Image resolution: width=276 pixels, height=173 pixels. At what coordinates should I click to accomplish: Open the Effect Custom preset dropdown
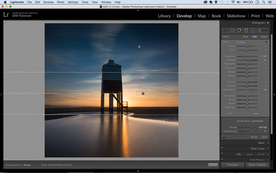point(242,42)
